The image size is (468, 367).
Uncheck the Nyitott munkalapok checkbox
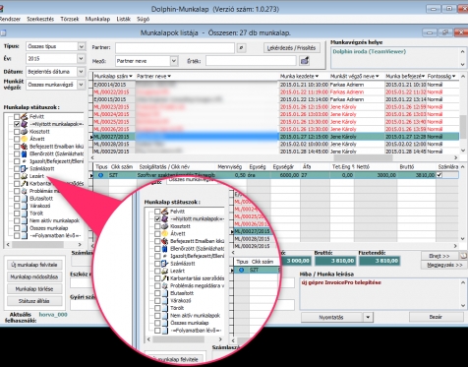(x=17, y=124)
